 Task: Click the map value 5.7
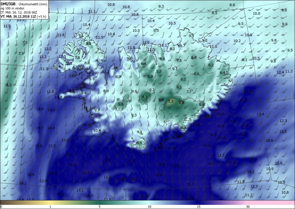[159, 71]
